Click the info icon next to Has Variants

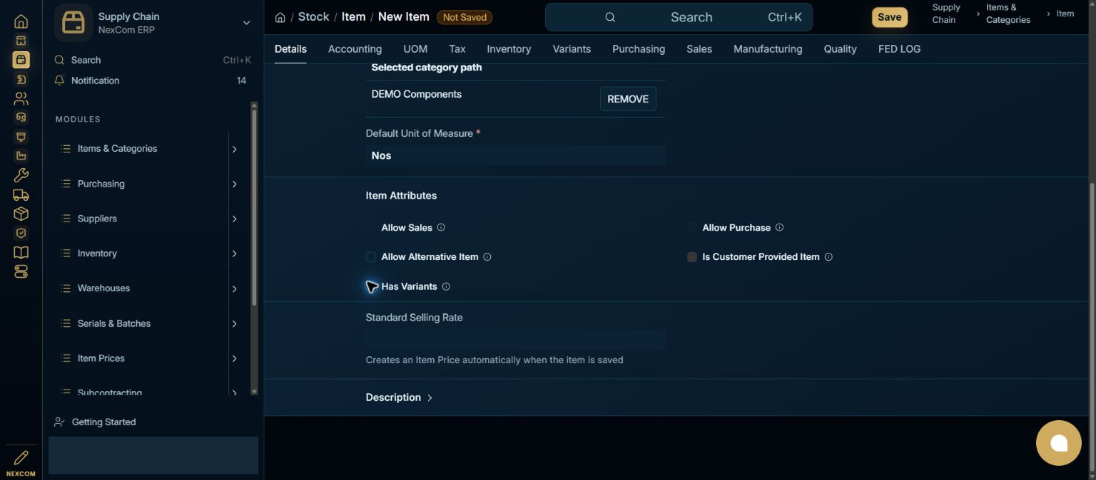446,286
